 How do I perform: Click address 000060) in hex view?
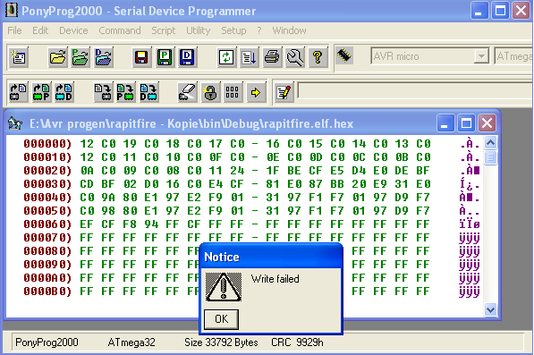47,224
